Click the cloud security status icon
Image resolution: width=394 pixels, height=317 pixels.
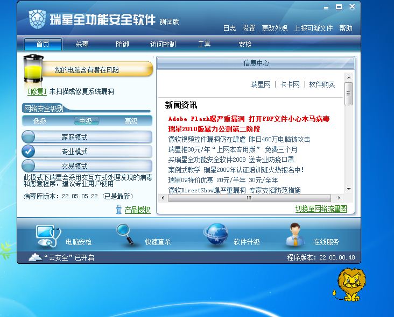point(35,257)
